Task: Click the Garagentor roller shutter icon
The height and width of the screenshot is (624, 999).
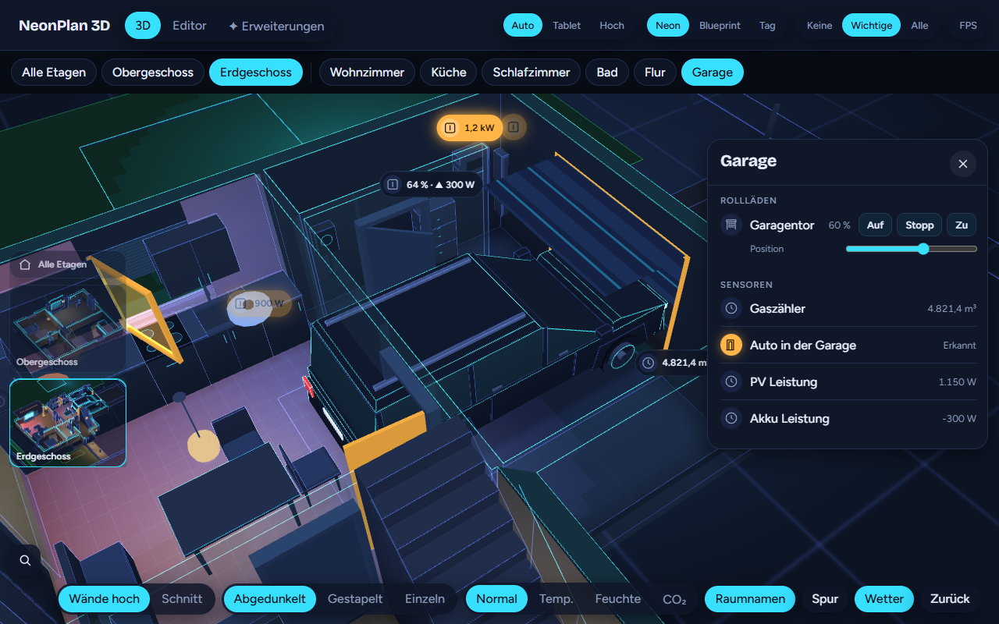Action: (731, 225)
